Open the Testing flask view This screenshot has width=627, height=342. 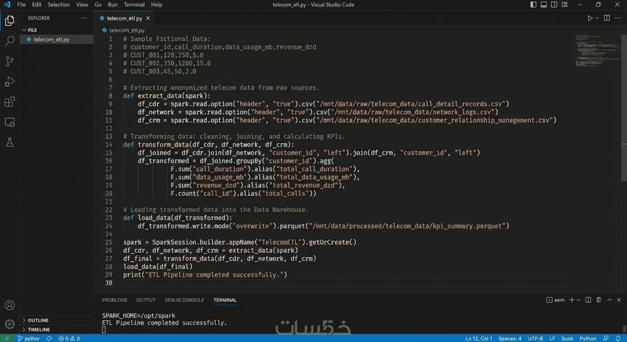[9, 142]
